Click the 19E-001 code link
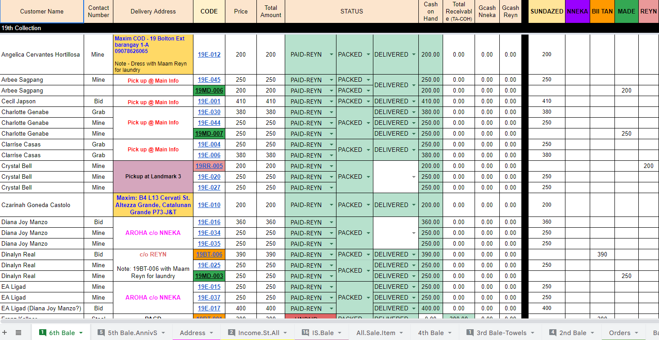Viewport: 659px width, 340px height. coord(209,102)
